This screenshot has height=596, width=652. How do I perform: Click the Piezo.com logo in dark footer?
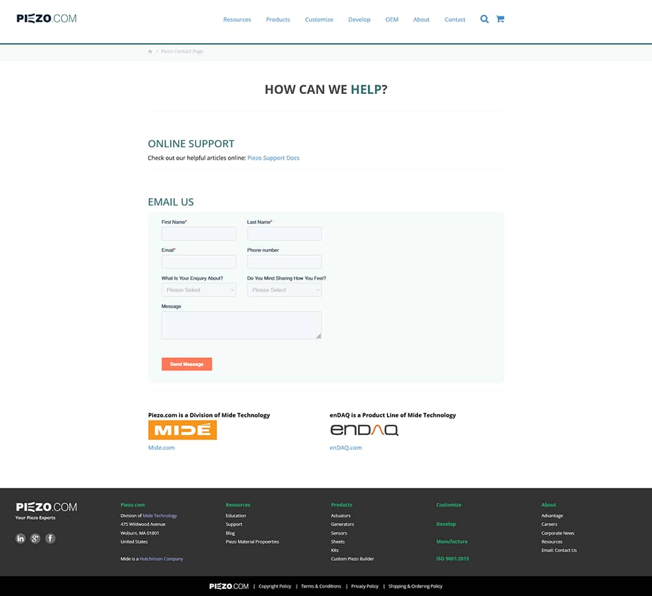(46, 507)
